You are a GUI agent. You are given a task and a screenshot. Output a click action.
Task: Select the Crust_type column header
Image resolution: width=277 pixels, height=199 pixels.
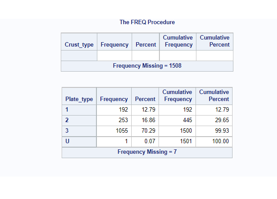[79, 45]
